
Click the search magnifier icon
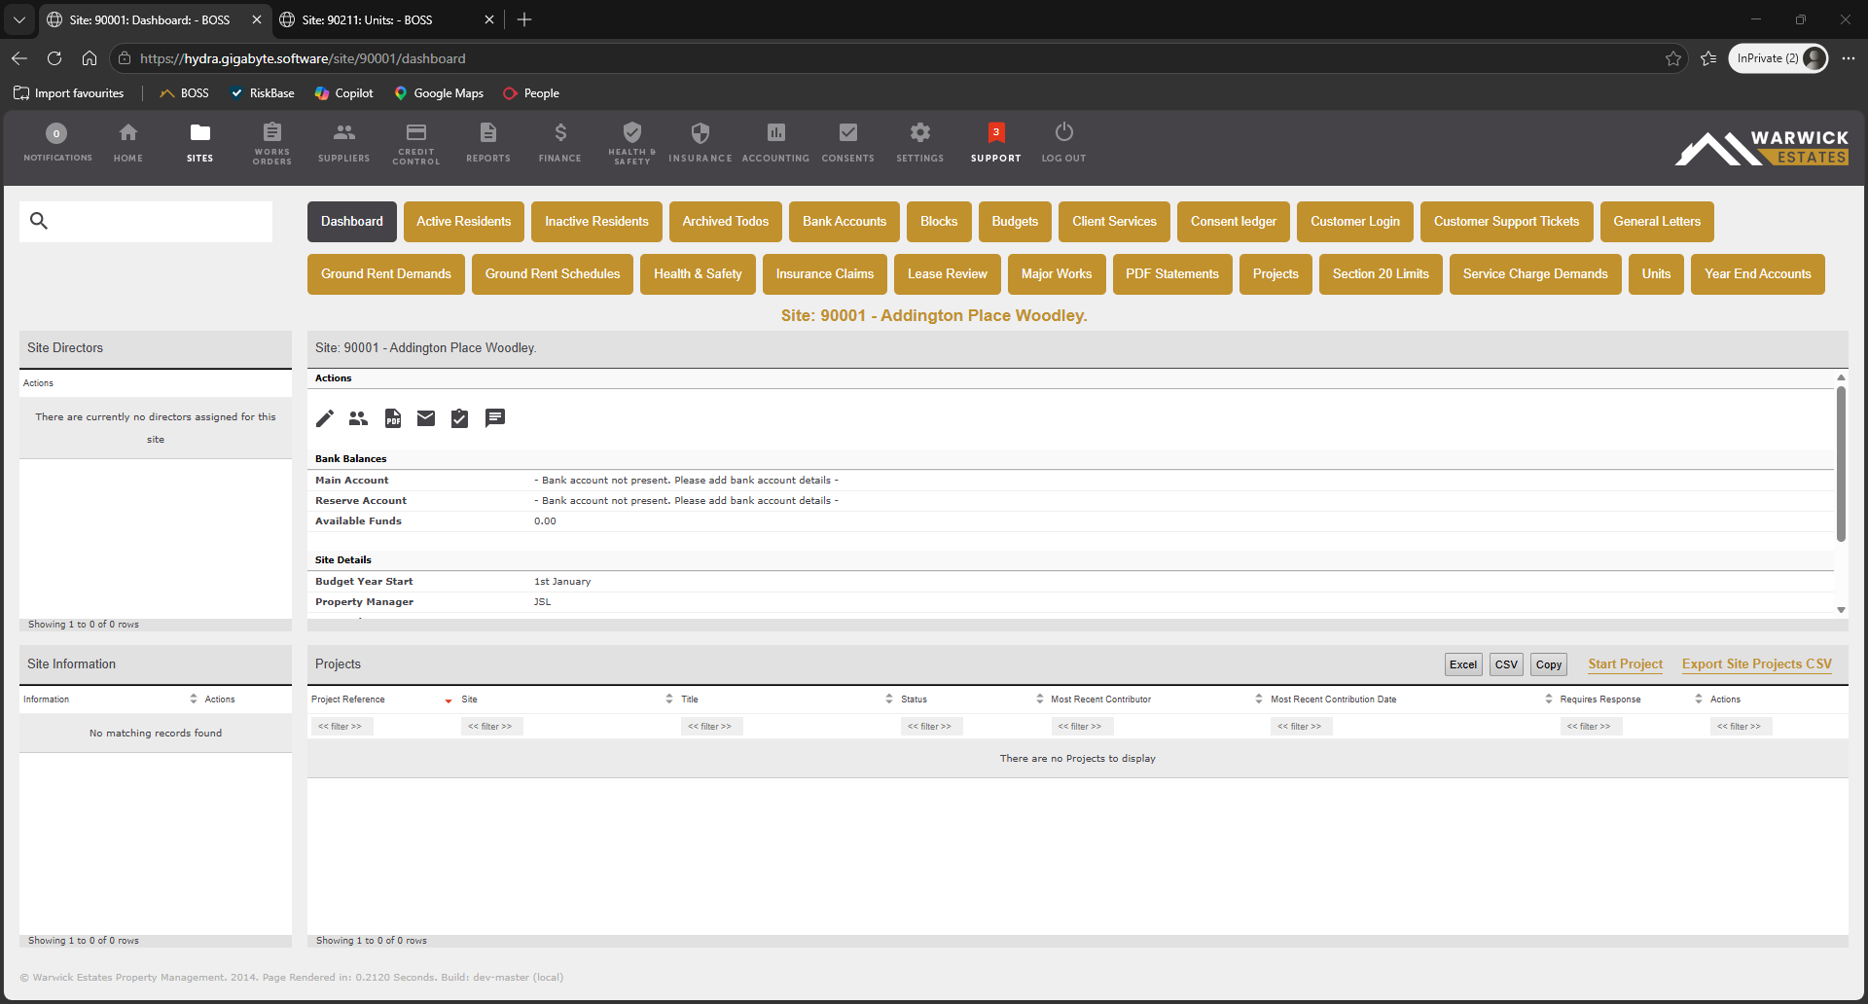click(39, 221)
